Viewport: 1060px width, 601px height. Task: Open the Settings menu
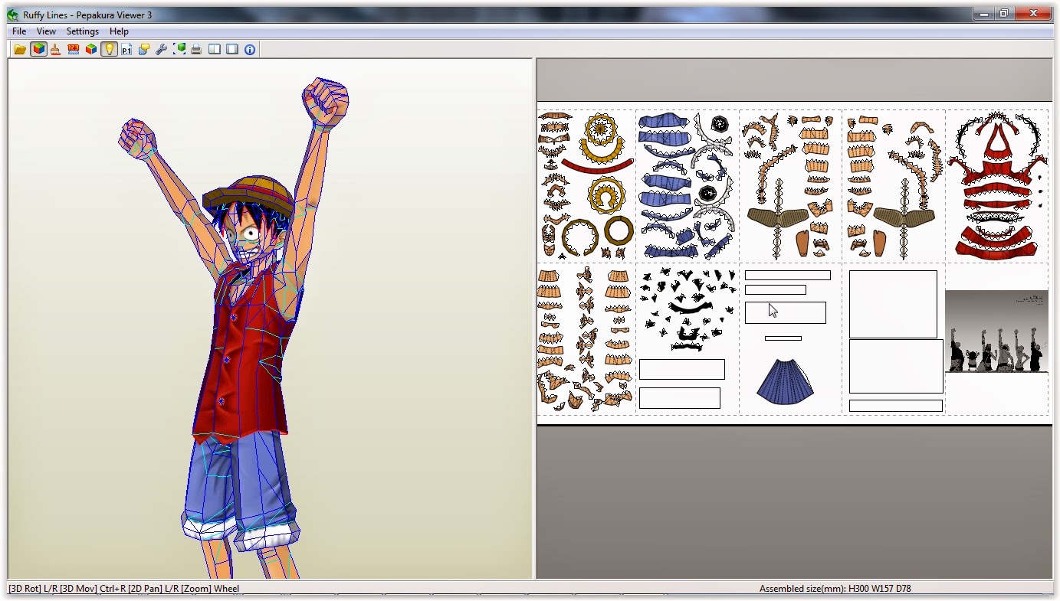point(82,31)
